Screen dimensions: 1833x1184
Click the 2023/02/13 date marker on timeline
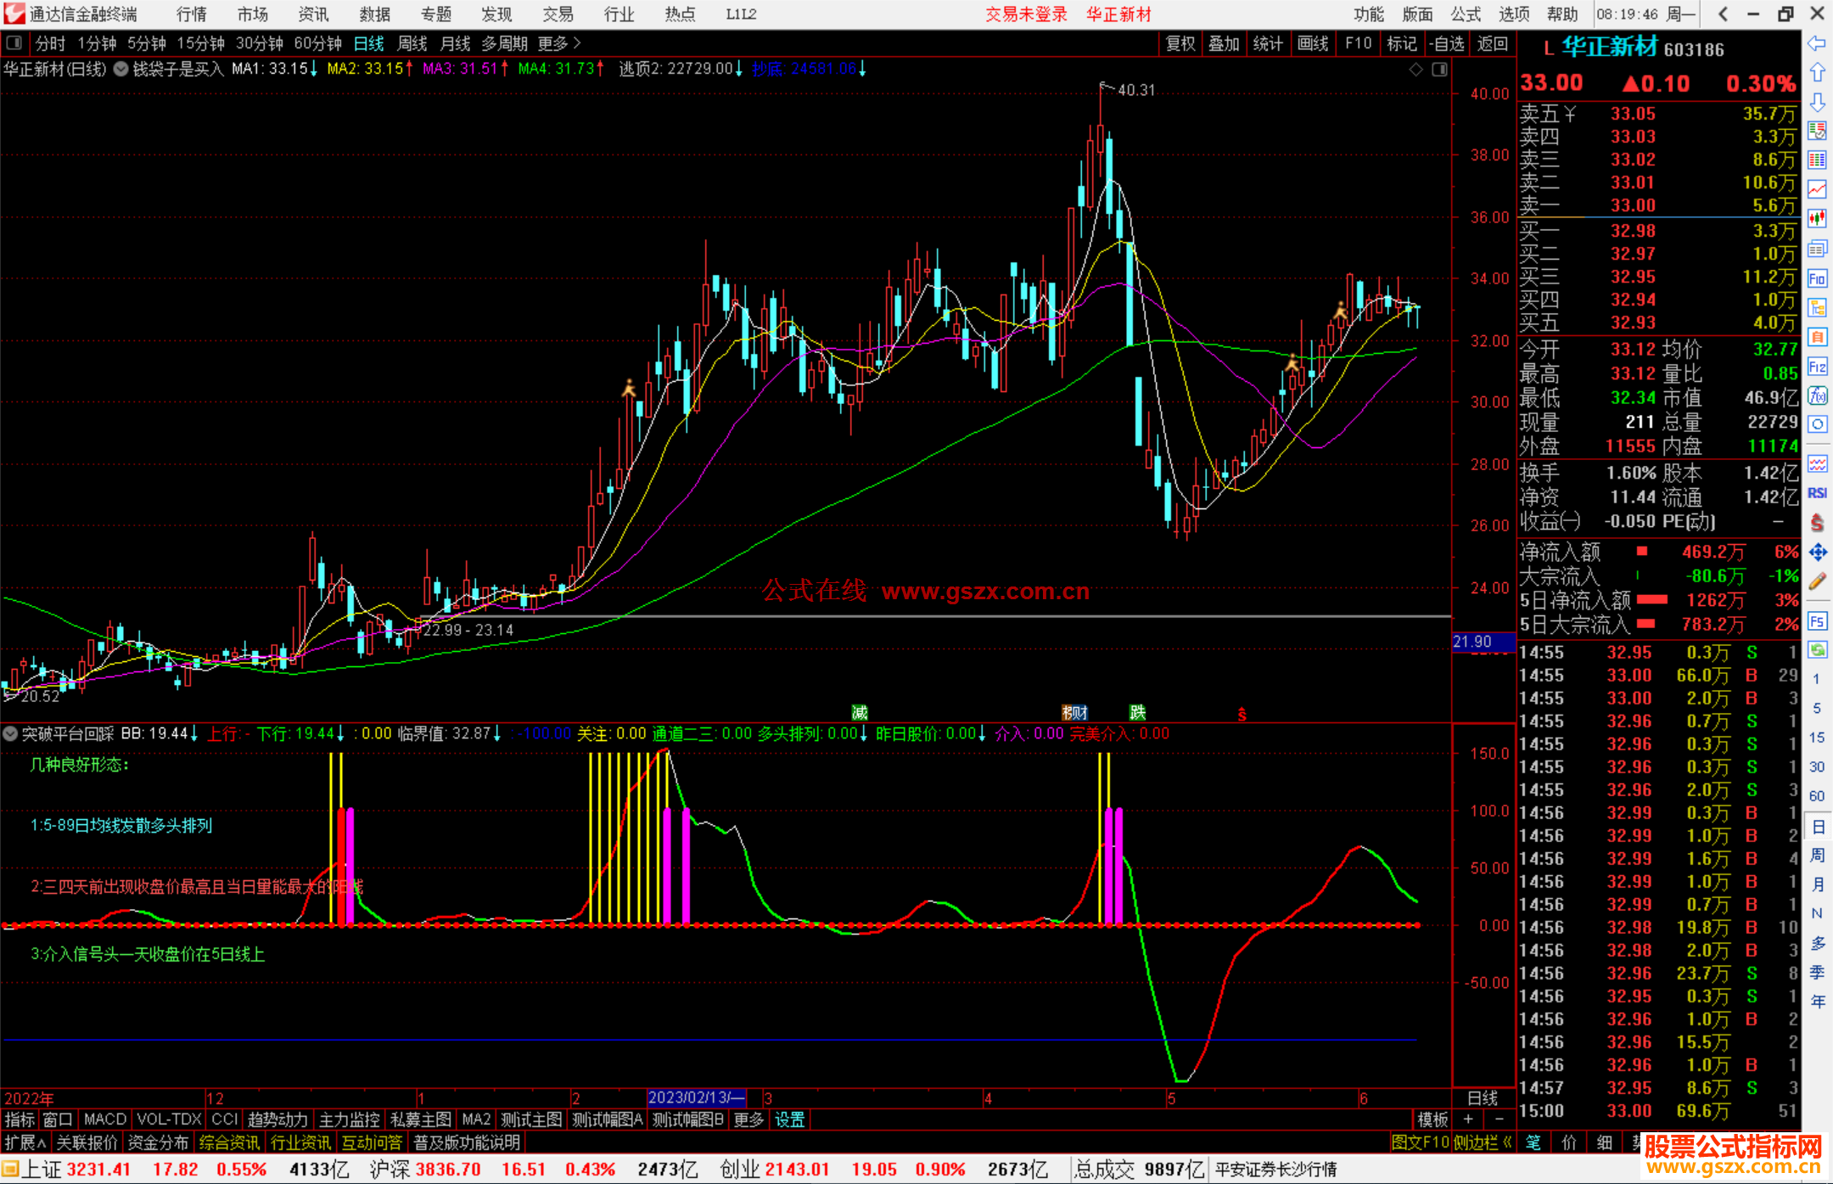tap(696, 1097)
